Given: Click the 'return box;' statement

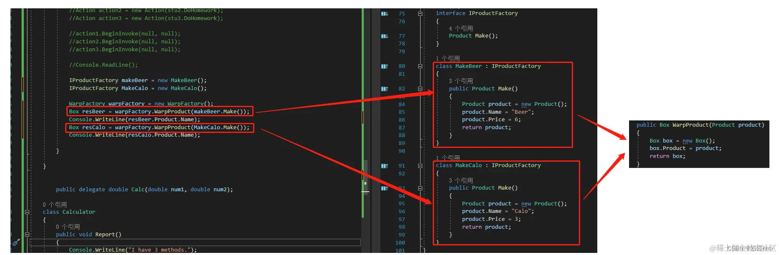Looking at the screenshot, I should [x=667, y=156].
